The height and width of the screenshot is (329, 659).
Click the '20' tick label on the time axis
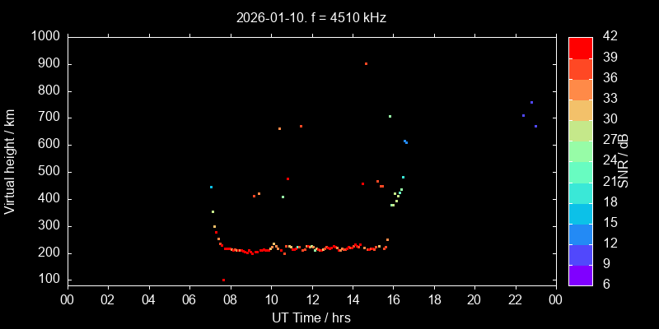tap(474, 299)
